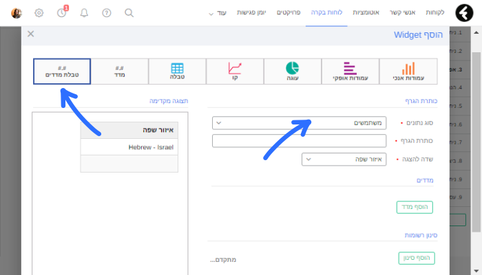
Task: Open the סוג נתונים dropdown
Action: click(x=299, y=123)
